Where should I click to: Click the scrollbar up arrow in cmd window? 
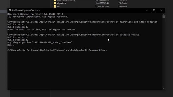pos(164,14)
